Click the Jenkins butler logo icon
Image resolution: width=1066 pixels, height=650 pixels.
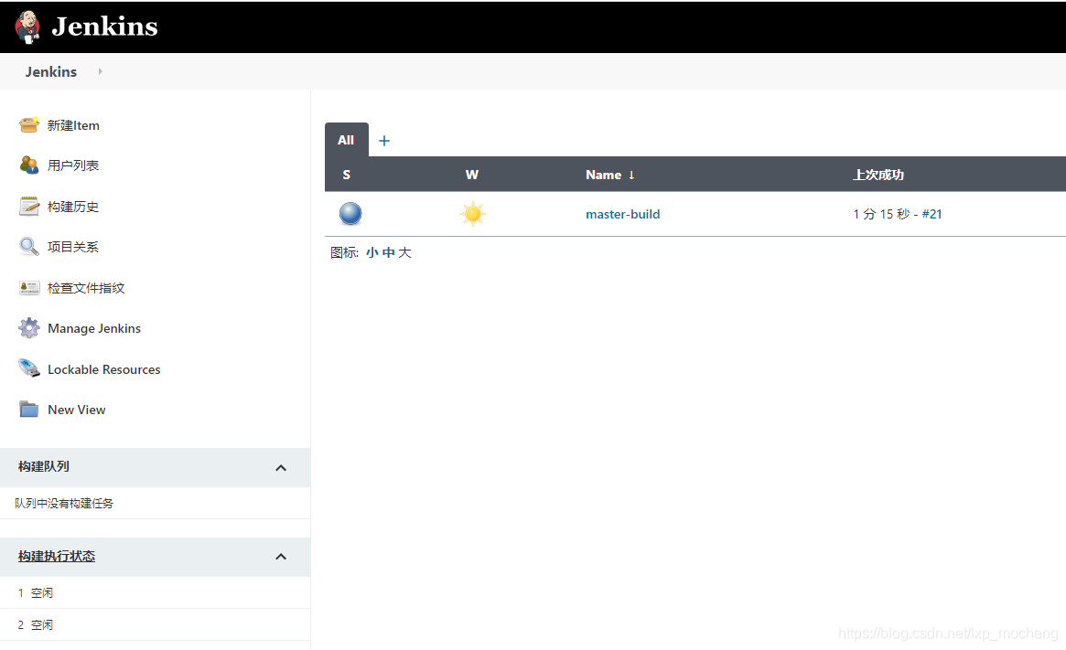[27, 27]
